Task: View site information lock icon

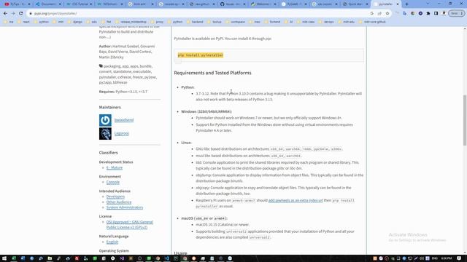Action: click(x=31, y=13)
